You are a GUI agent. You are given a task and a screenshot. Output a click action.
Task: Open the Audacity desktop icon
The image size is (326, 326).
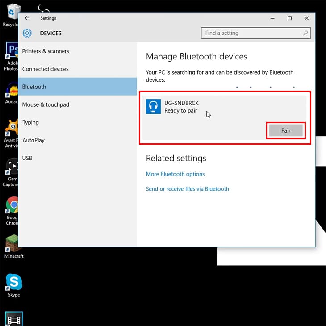(x=12, y=93)
